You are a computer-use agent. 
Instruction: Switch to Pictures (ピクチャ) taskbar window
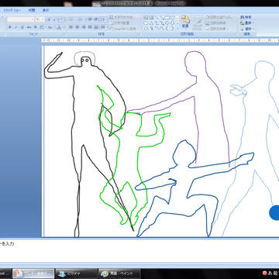point(76,274)
